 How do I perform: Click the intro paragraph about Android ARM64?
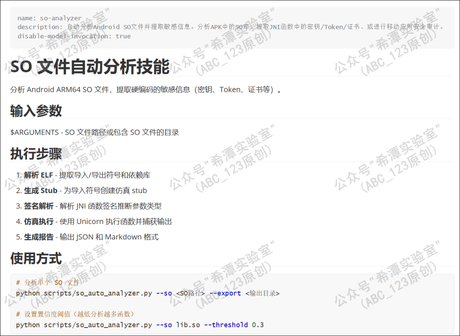(146, 89)
